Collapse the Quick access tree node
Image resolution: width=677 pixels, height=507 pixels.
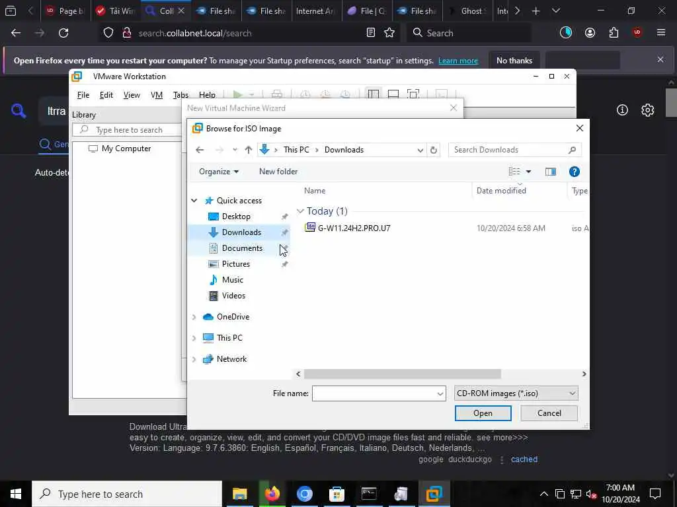194,201
